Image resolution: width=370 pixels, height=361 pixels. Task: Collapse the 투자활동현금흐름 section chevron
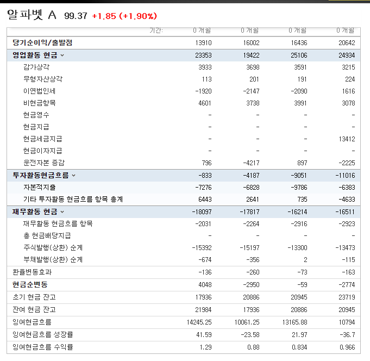pos(74,176)
